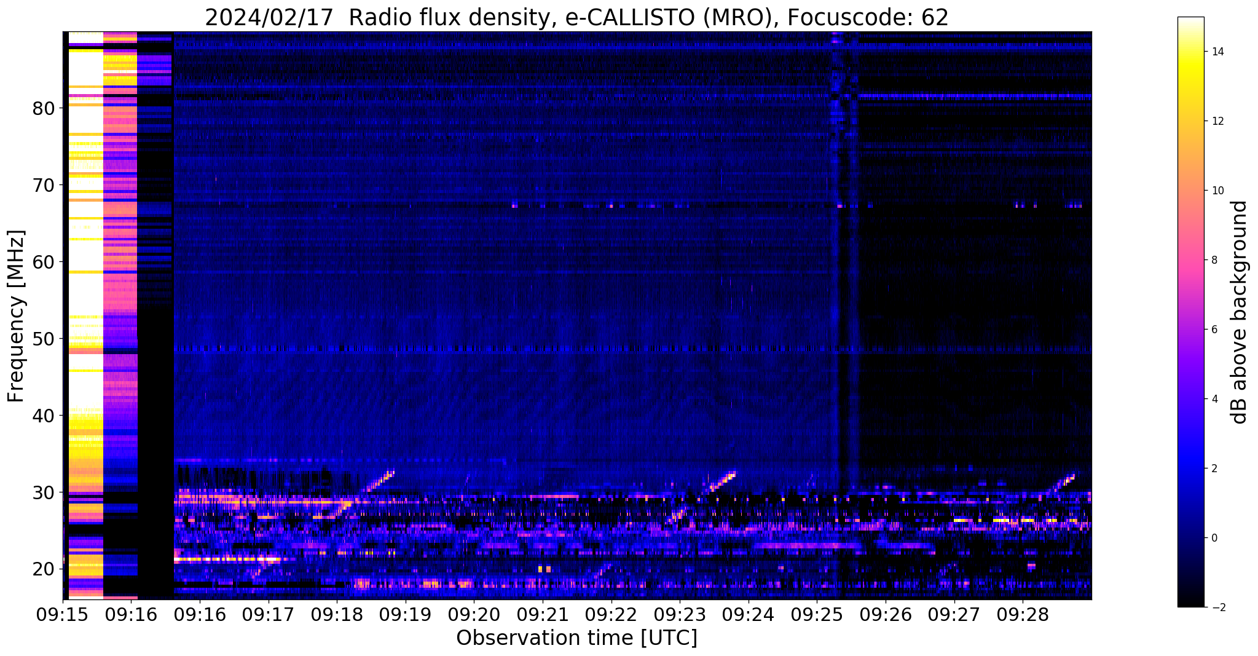Click the 09:20 time tick label
This screenshot has height=656, width=1258.
click(474, 615)
